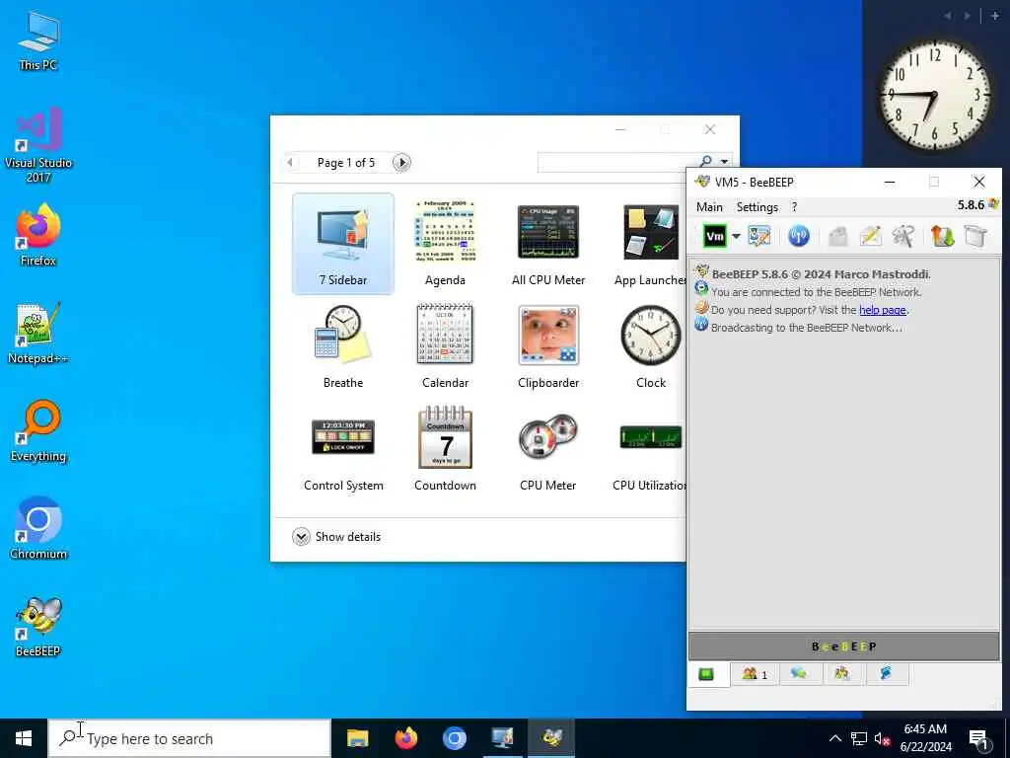Click the 5.8.6 version label in BeeBEEP
Image resolution: width=1010 pixels, height=758 pixels.
pyautogui.click(x=971, y=205)
